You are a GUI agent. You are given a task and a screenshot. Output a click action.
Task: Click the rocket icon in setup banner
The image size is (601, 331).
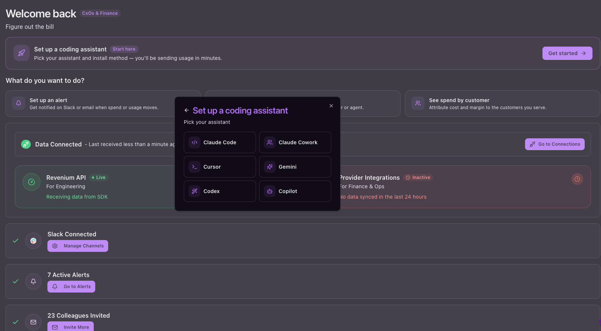coord(21,53)
